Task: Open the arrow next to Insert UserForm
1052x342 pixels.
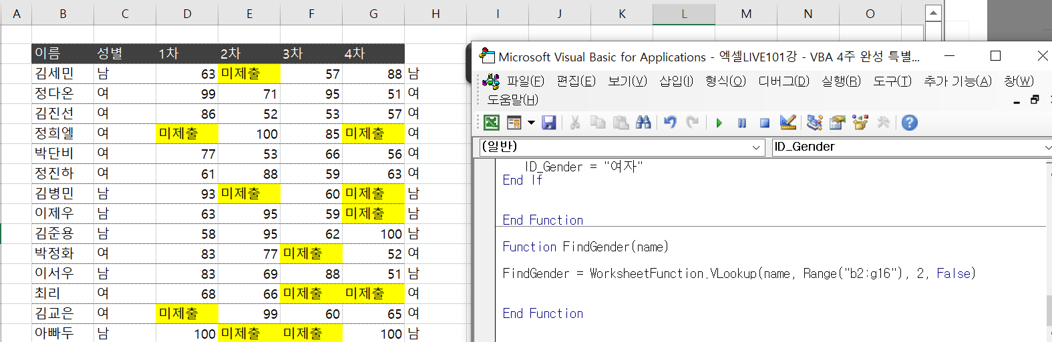Action: [531, 123]
